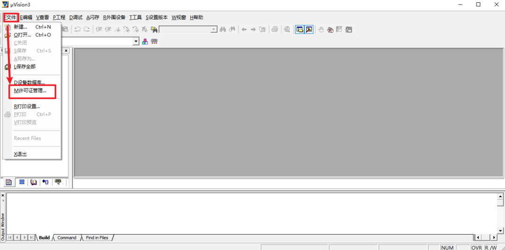Open the 视窗 menu
This screenshot has width=505, height=250.
[179, 17]
